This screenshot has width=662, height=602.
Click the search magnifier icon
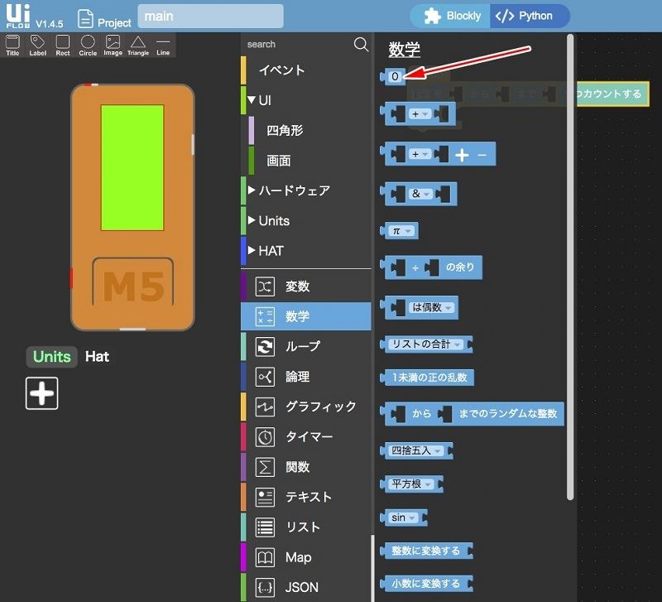tap(361, 44)
